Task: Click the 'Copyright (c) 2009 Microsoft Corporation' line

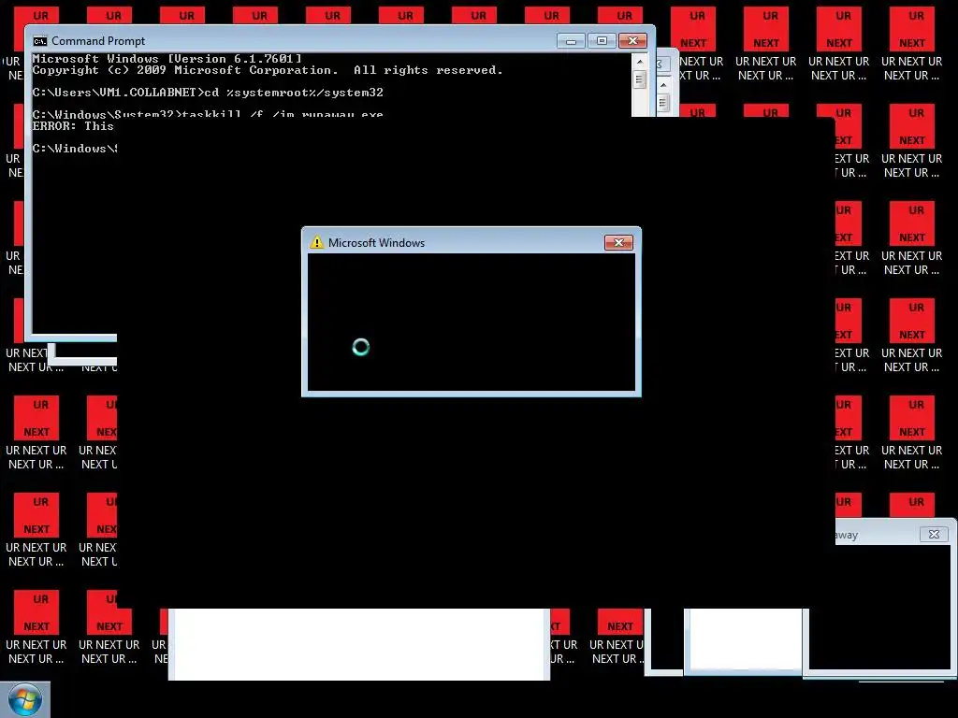Action: 268,70
